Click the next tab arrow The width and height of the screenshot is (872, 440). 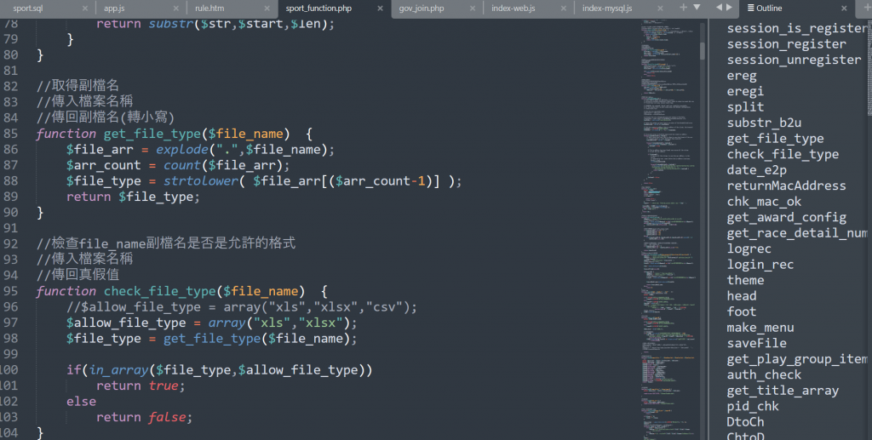click(x=729, y=7)
